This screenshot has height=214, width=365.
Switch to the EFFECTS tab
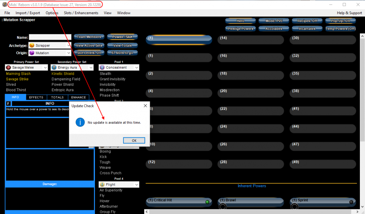tap(36, 98)
